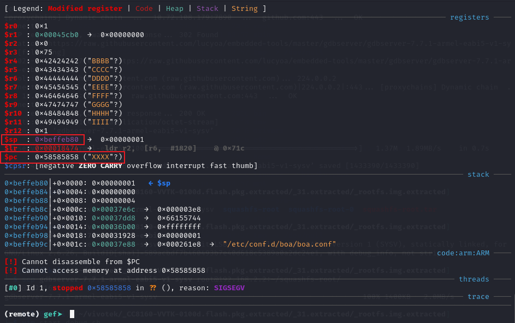Click the "code:arm:ARM" section header

point(463,253)
